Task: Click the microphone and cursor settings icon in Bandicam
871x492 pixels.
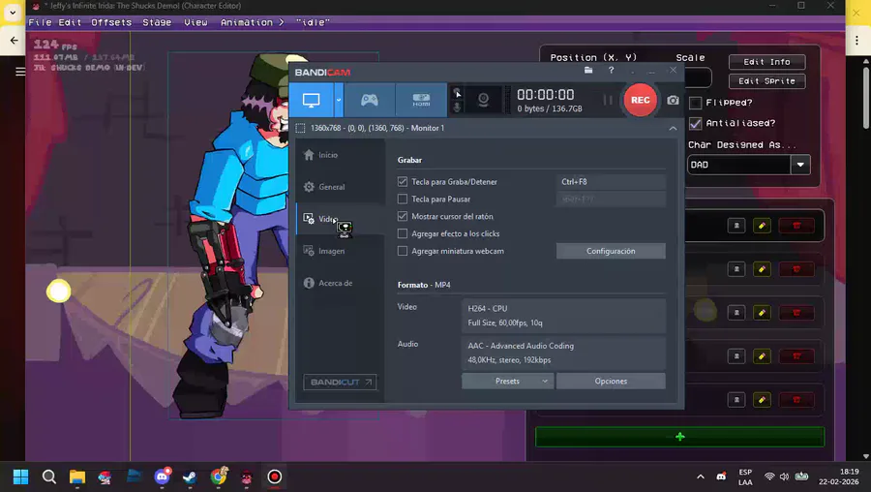Action: (457, 100)
